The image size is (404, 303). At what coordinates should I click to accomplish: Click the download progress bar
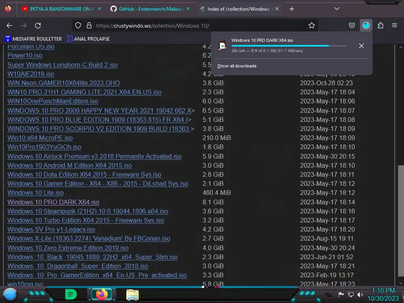point(288,46)
